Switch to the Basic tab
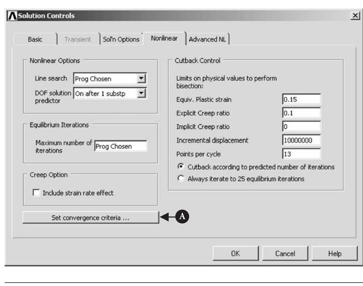Viewport: 363px width, 286px height. [x=35, y=39]
